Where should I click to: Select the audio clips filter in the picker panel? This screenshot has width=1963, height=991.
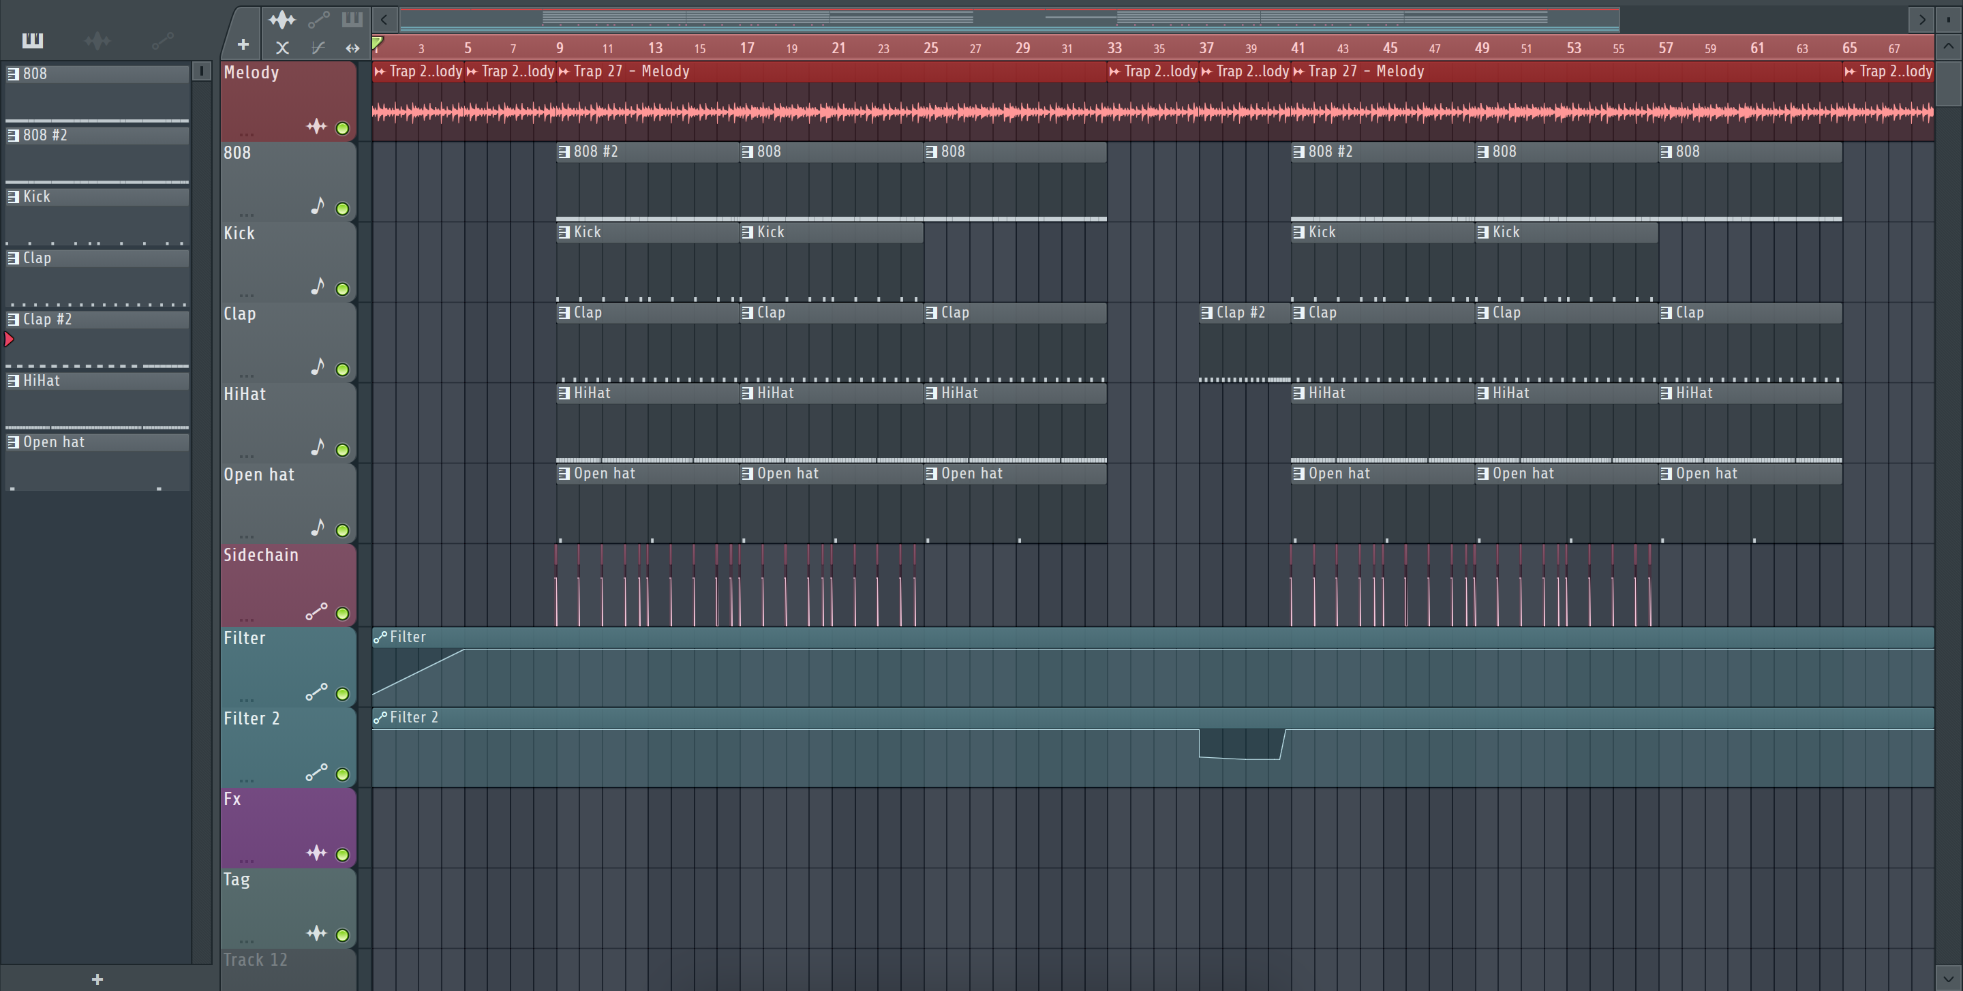[x=97, y=40]
